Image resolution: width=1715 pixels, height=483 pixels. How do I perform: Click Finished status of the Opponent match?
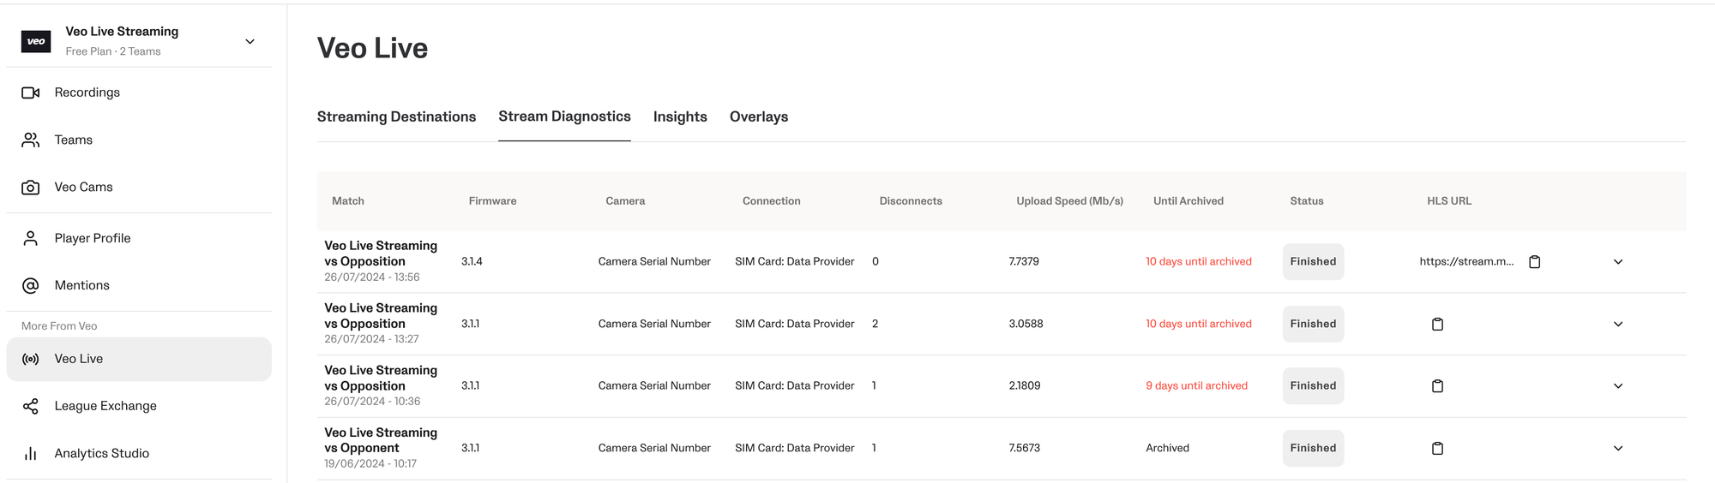pyautogui.click(x=1313, y=448)
